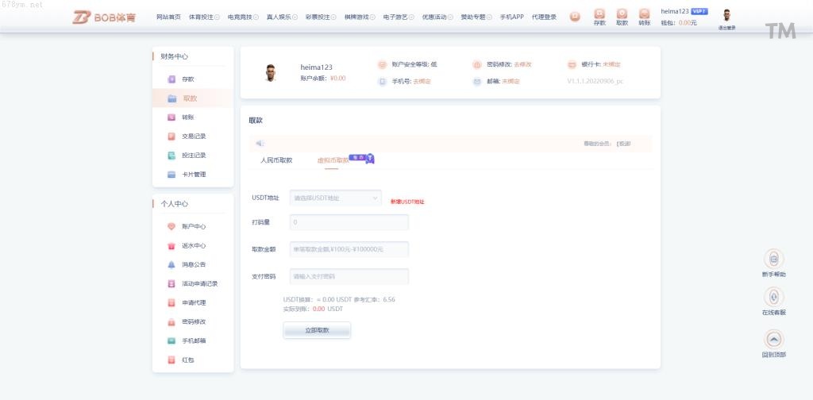
Task: Open 卡片管理 in the sidebar
Action: pos(193,175)
